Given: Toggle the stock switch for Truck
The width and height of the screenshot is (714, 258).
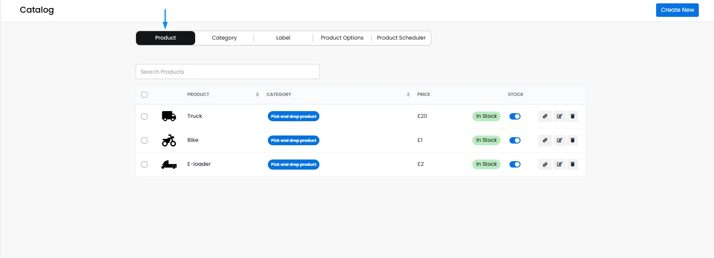Looking at the screenshot, I should point(515,117).
